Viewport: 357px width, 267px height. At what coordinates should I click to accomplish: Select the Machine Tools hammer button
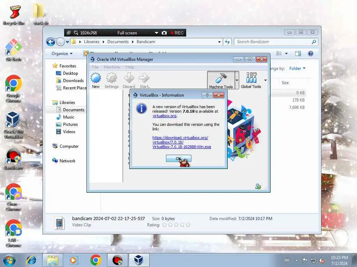pos(221,80)
